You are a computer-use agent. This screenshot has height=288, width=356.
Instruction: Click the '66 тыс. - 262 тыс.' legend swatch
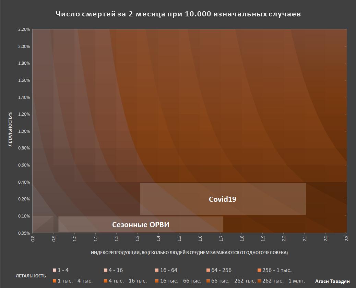(x=208, y=281)
